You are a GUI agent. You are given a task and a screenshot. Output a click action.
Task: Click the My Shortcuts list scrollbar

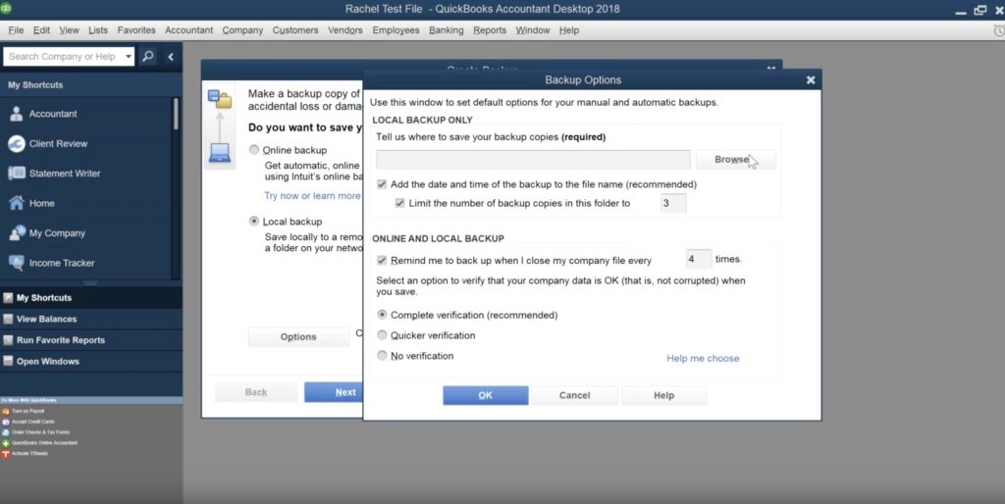point(176,114)
